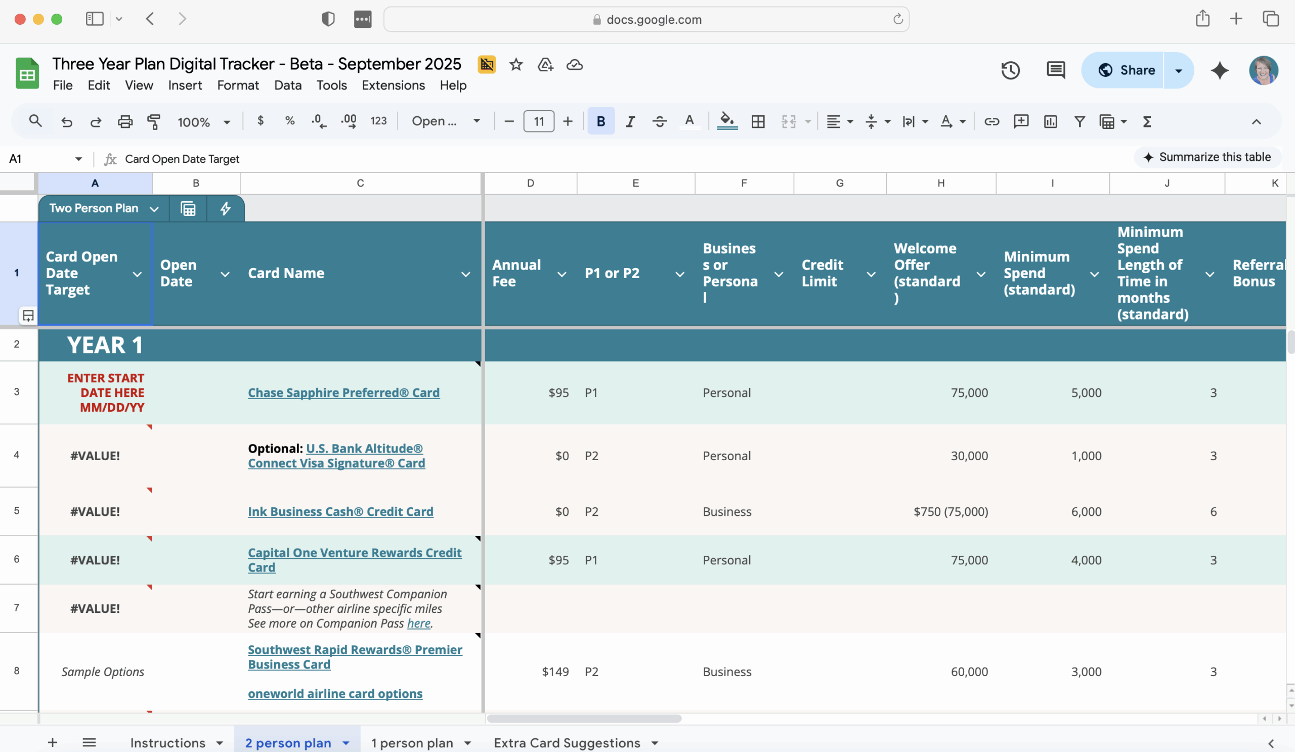Image resolution: width=1295 pixels, height=752 pixels.
Task: Open Ink Business Cash Credit Card link
Action: [x=340, y=512]
